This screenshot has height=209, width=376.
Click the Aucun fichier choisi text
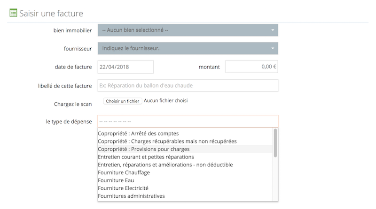[166, 101]
